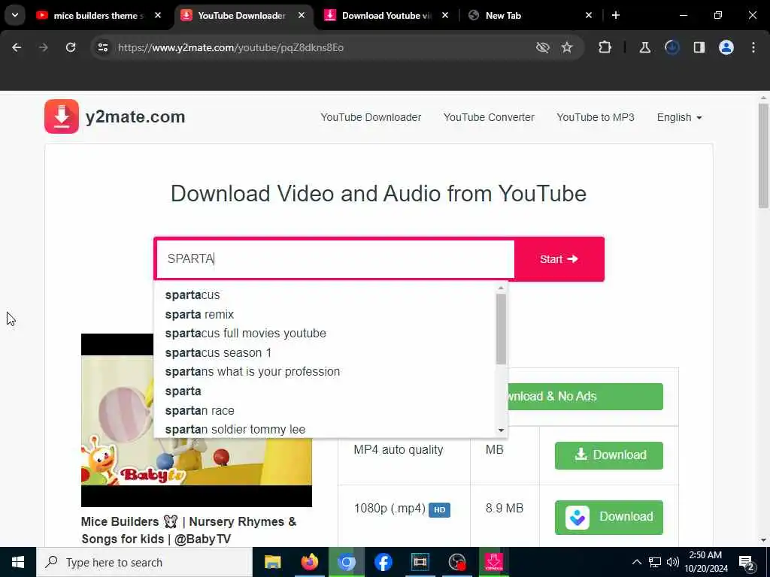Click the y2mate red download logo icon
Viewport: 770px width, 577px height.
62,116
